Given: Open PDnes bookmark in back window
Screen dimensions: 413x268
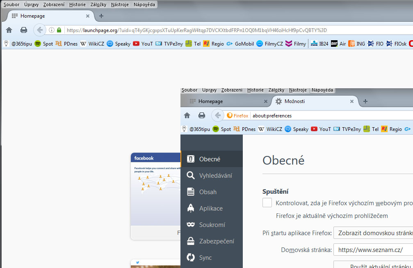Looking at the screenshot, I should pyautogui.click(x=66, y=44).
